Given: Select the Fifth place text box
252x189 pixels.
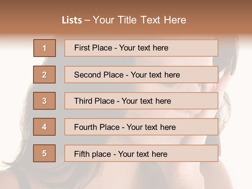Looking at the screenshot, I should pyautogui.click(x=141, y=153).
